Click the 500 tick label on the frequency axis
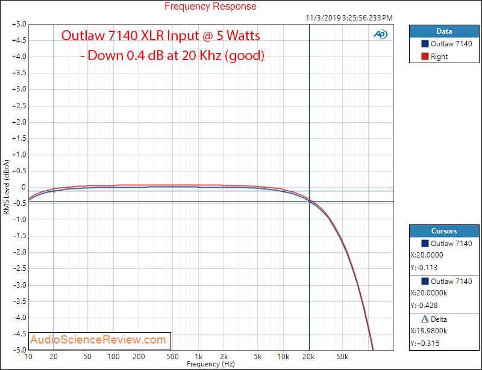The height and width of the screenshot is (370, 482). tap(172, 357)
